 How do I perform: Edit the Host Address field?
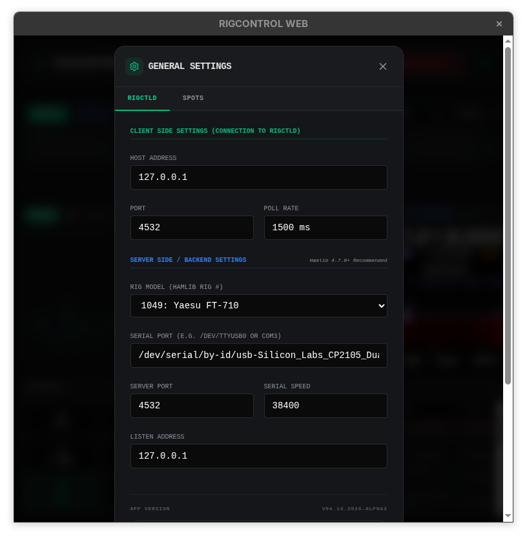pos(259,177)
